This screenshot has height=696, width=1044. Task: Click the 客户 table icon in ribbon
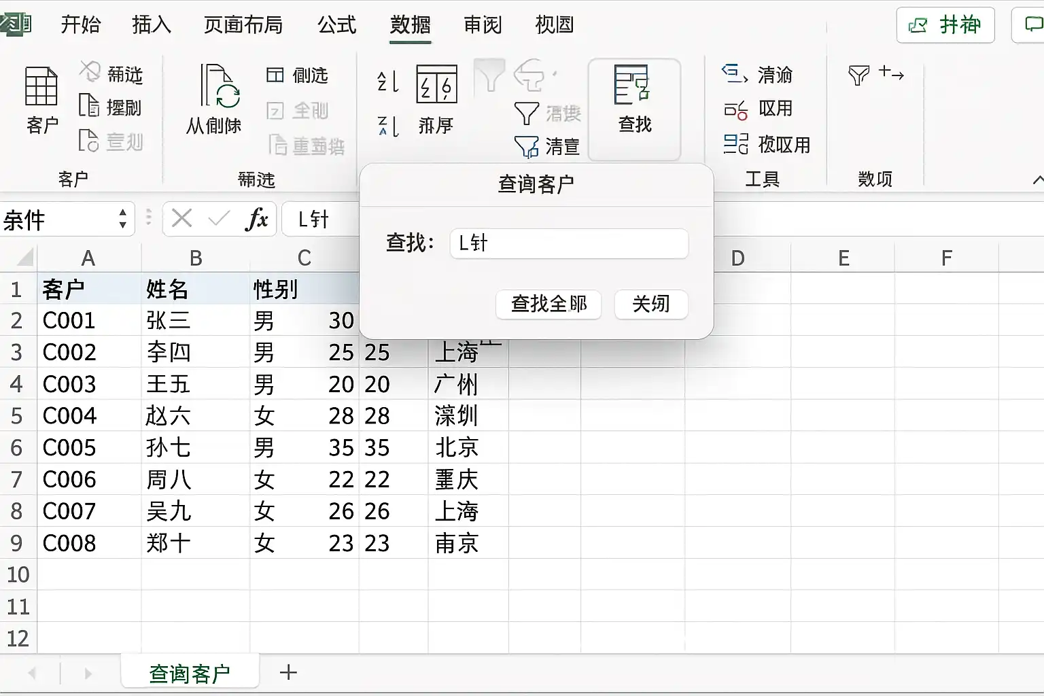(x=41, y=87)
